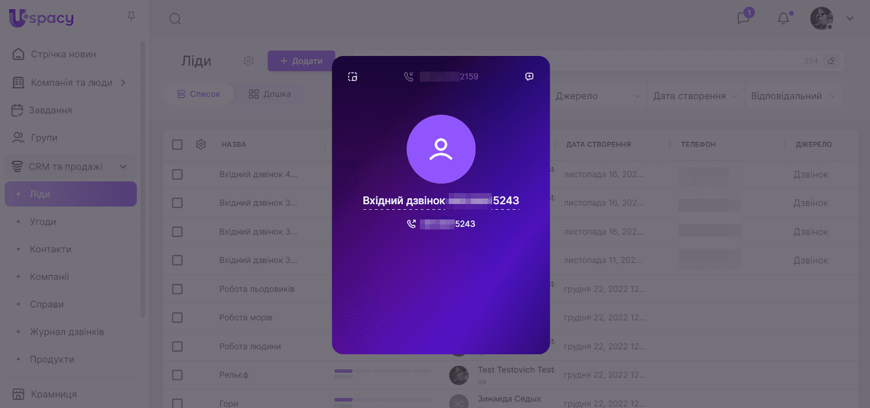Open the lead Робота льодовиків
Image resolution: width=870 pixels, height=408 pixels.
tap(257, 289)
